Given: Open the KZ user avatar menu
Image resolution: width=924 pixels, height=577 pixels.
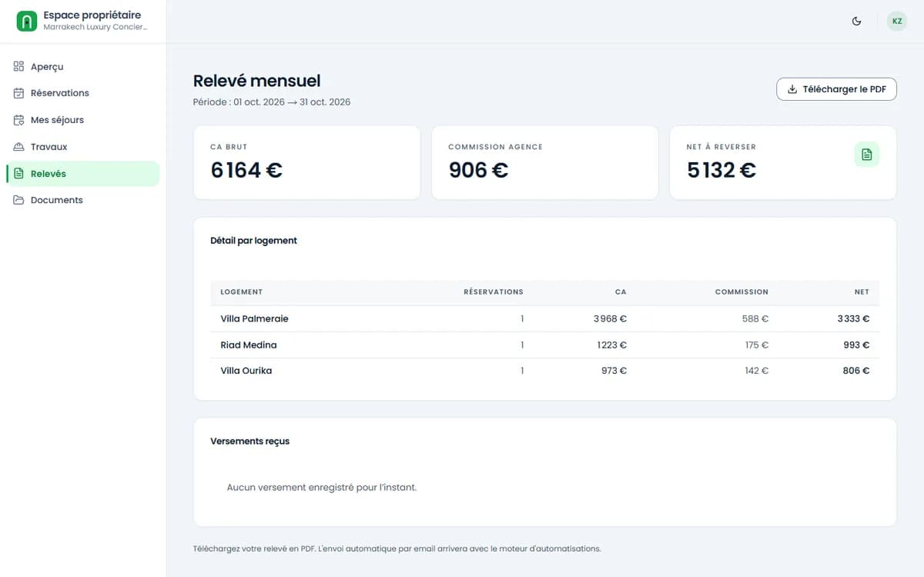Looking at the screenshot, I should click(897, 22).
